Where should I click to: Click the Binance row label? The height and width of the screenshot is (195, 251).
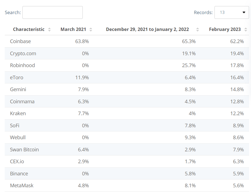[19, 174]
